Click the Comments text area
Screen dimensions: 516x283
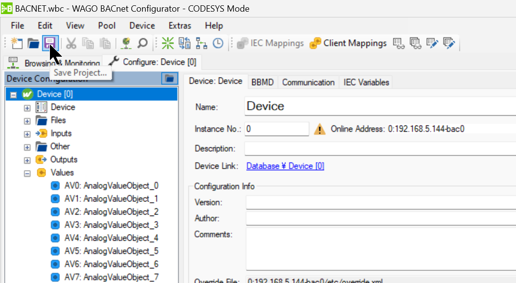[x=381, y=249]
